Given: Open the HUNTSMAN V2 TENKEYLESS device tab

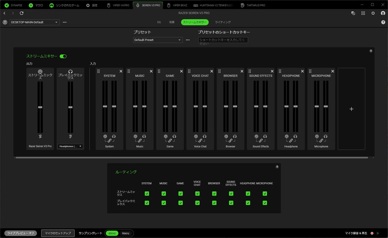Looking at the screenshot, I should (213, 5).
